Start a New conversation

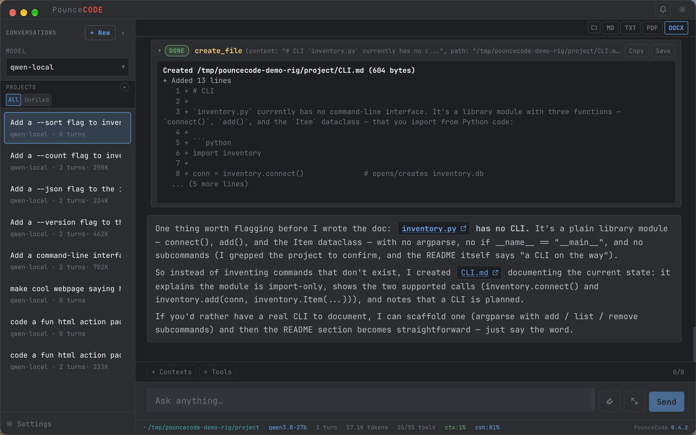(100, 33)
